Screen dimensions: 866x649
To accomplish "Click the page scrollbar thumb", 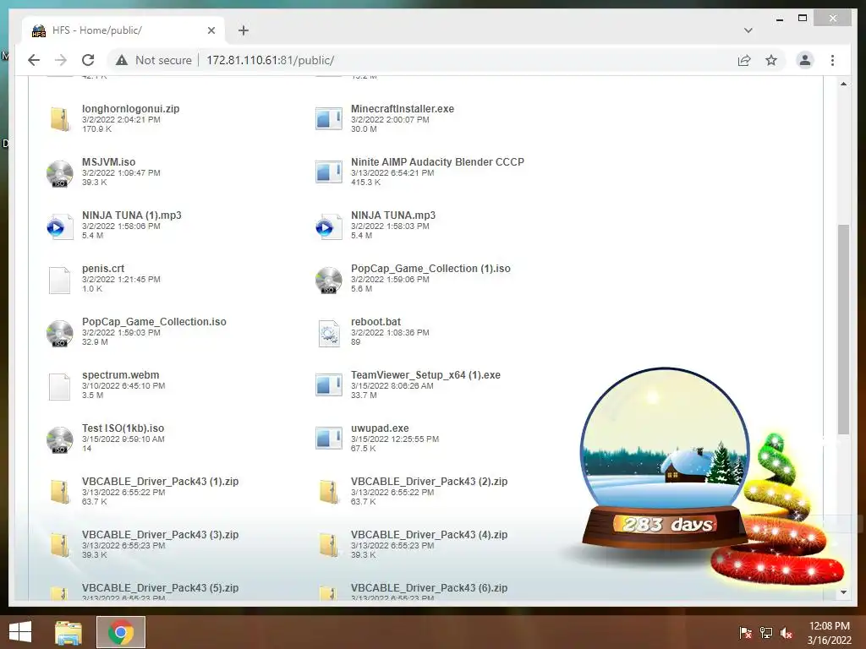I will pyautogui.click(x=843, y=329).
